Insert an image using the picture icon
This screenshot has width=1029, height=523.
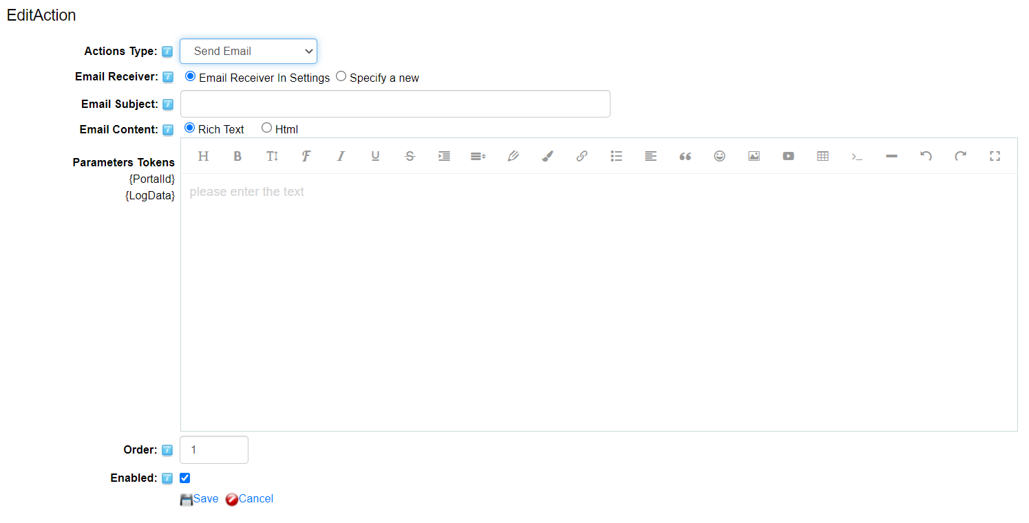754,156
